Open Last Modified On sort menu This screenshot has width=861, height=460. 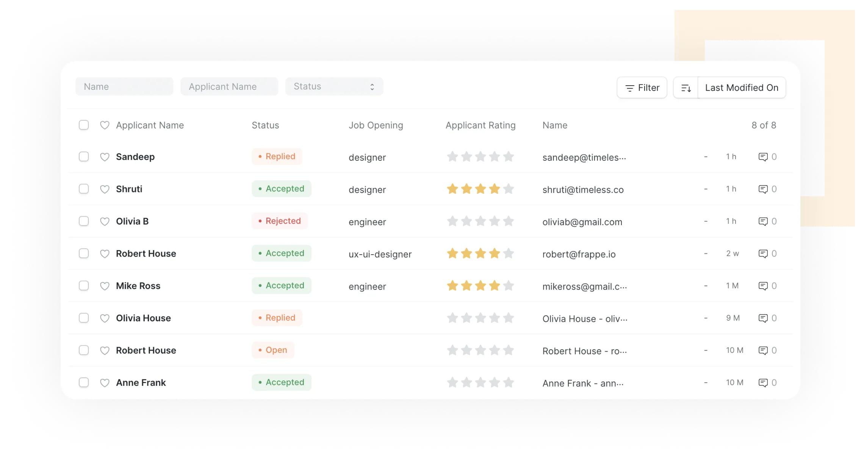coord(741,88)
